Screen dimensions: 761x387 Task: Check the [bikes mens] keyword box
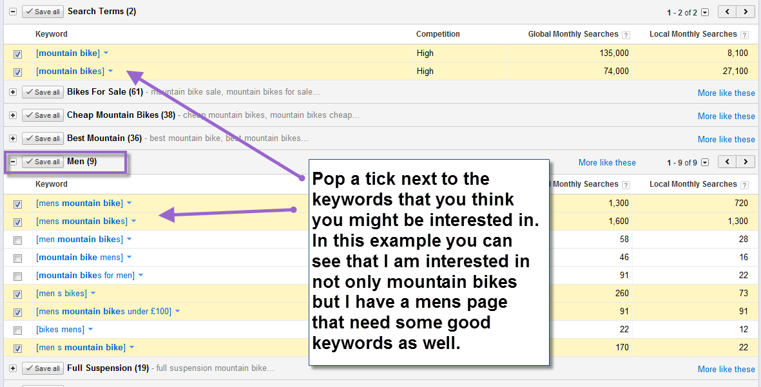point(18,330)
